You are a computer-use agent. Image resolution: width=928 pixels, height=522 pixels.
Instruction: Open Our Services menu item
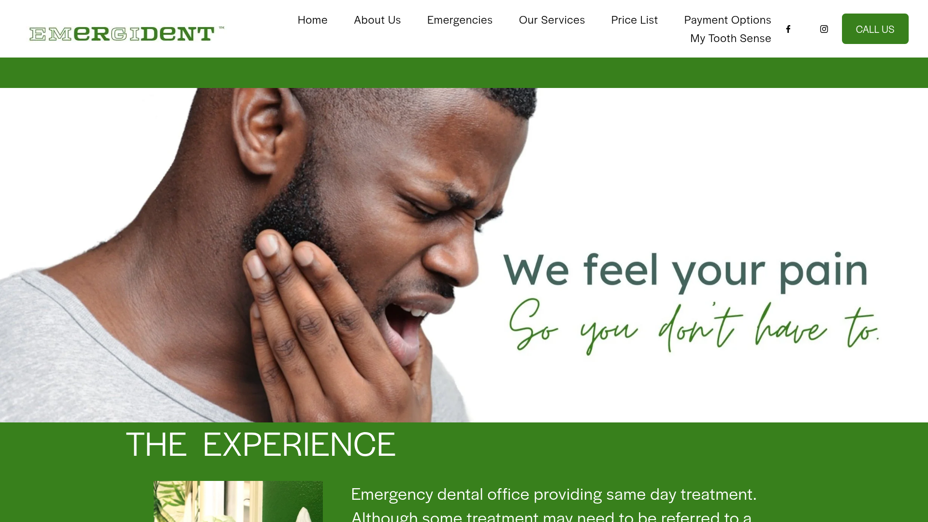[x=552, y=20]
